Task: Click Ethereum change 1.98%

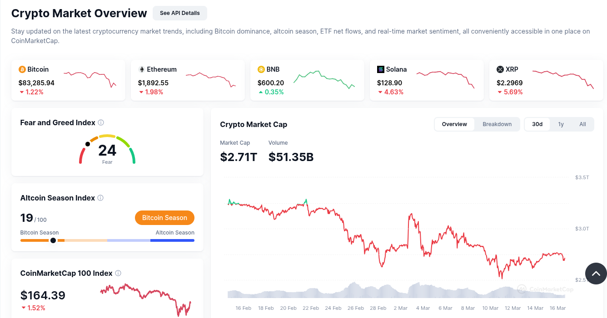Action: [x=150, y=92]
